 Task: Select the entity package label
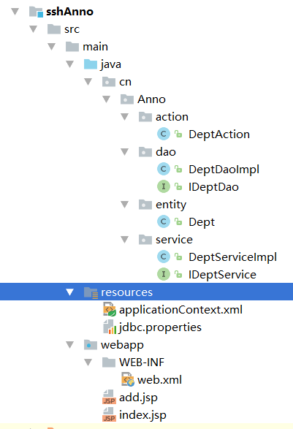pos(171,205)
